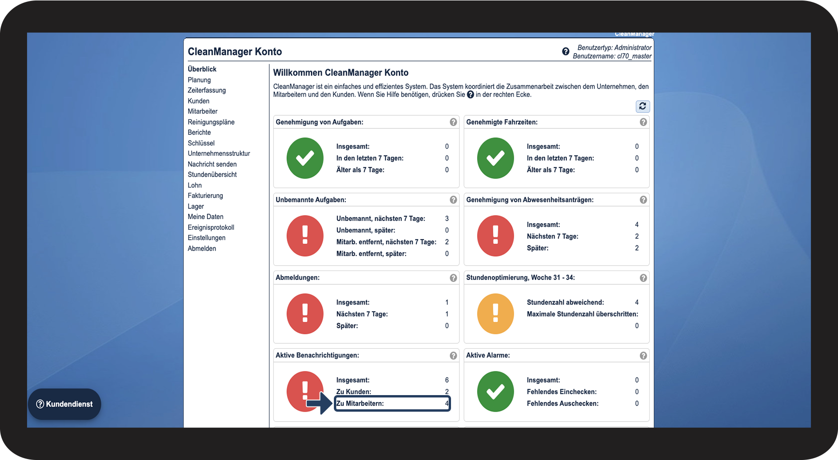The image size is (838, 460).
Task: Click orange warning icon in Stundenoptimierung
Action: point(496,314)
